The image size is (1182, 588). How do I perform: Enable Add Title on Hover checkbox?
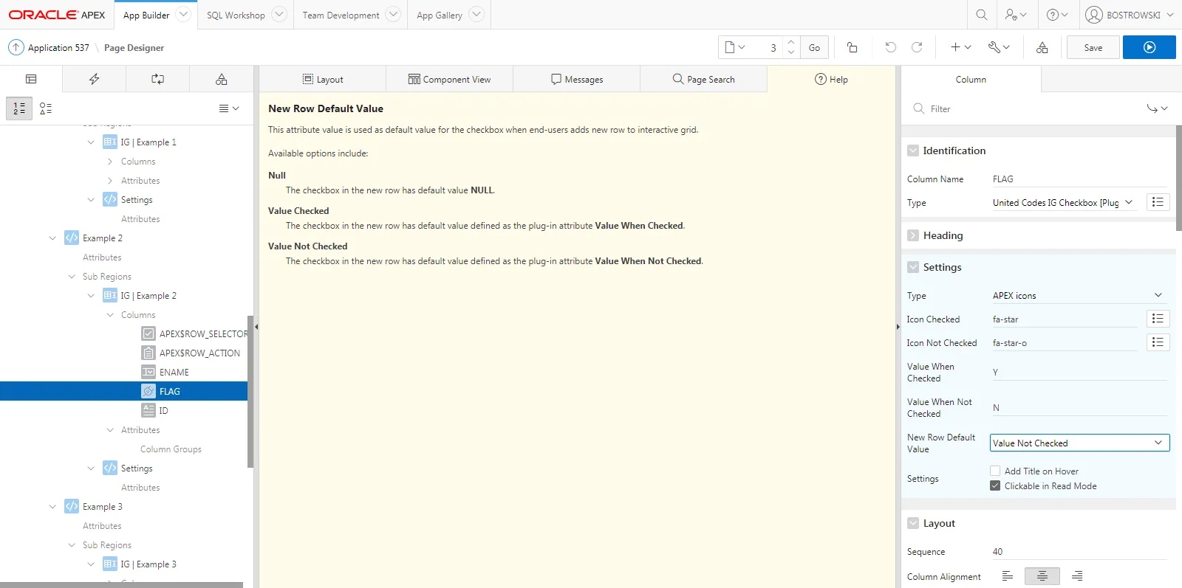[995, 471]
